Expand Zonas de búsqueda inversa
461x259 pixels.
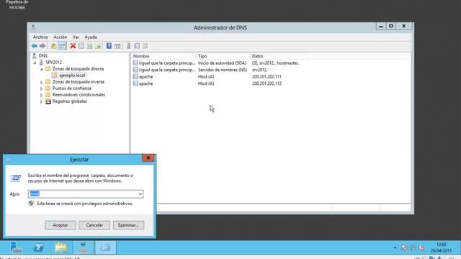pyautogui.click(x=42, y=82)
